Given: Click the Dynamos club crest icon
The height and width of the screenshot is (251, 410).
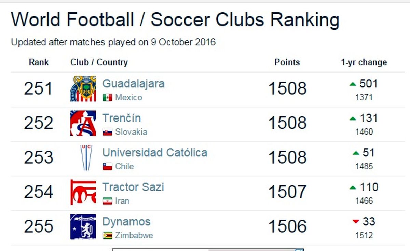Looking at the screenshot, I should click(83, 226).
